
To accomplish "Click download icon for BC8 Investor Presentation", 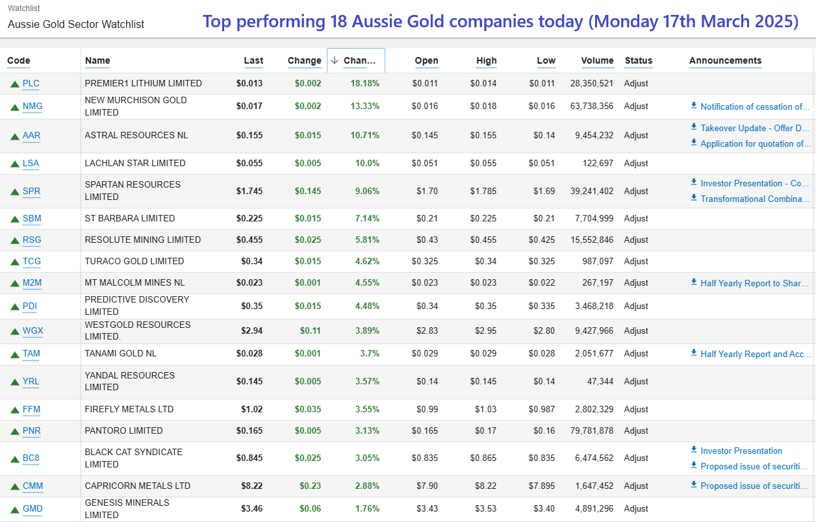I will (x=694, y=451).
